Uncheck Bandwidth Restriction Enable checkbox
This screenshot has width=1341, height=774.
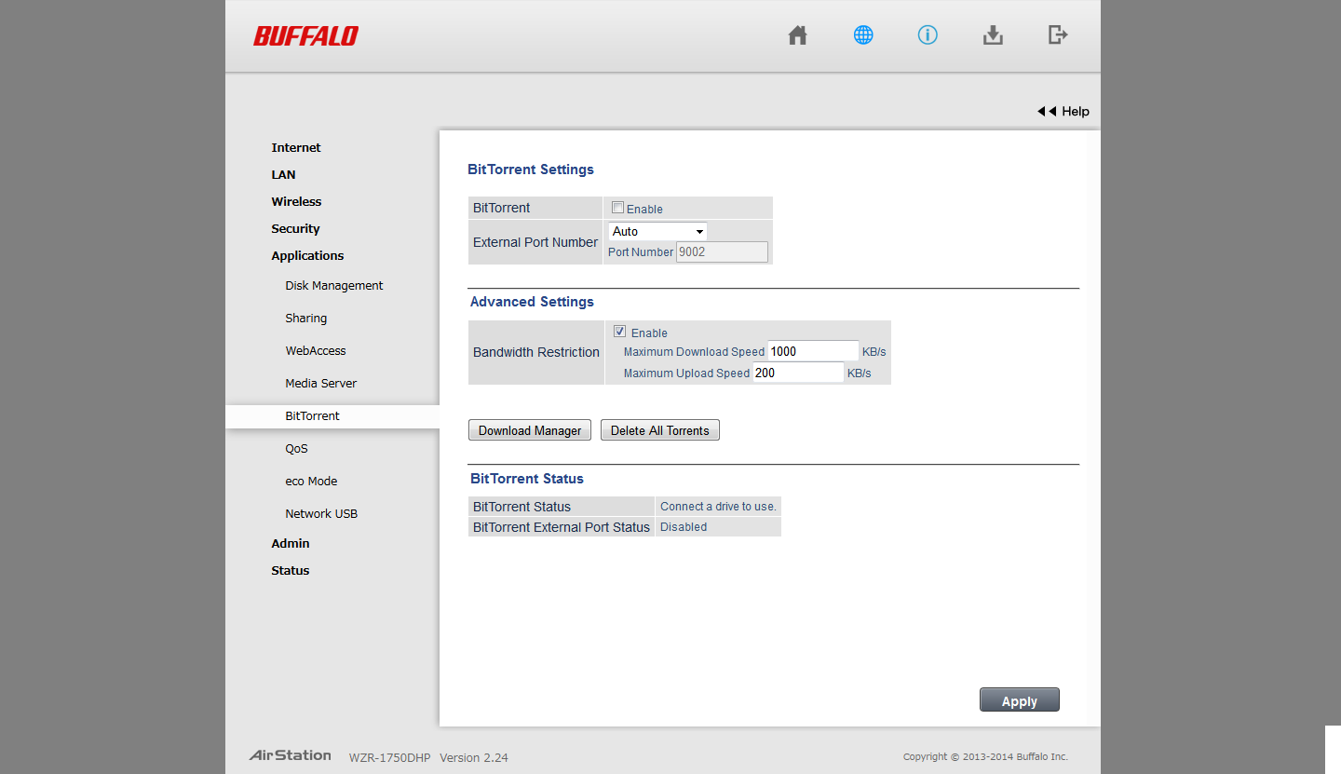(x=619, y=332)
